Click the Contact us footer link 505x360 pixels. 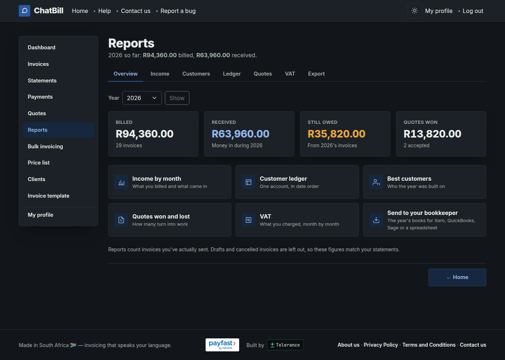pos(473,345)
